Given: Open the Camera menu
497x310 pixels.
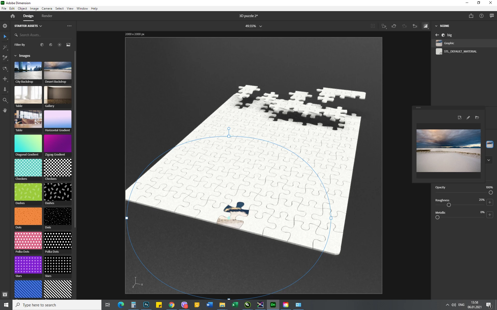Looking at the screenshot, I should [x=47, y=9].
